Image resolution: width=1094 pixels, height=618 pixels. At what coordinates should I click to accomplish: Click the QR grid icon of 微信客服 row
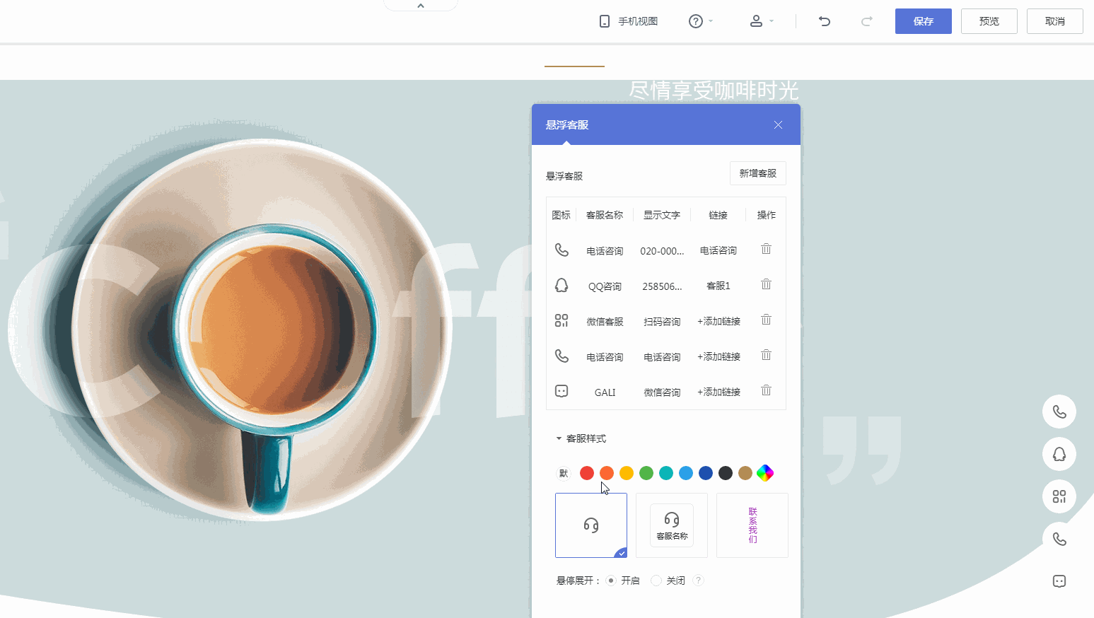click(x=561, y=320)
